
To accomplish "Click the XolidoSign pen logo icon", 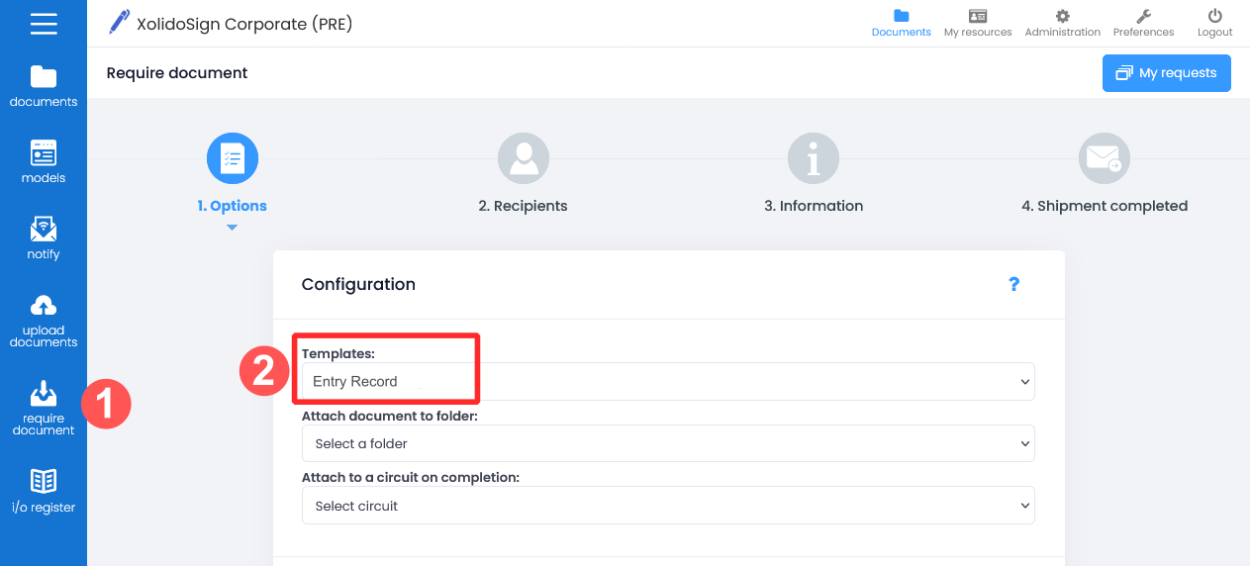I will [120, 22].
